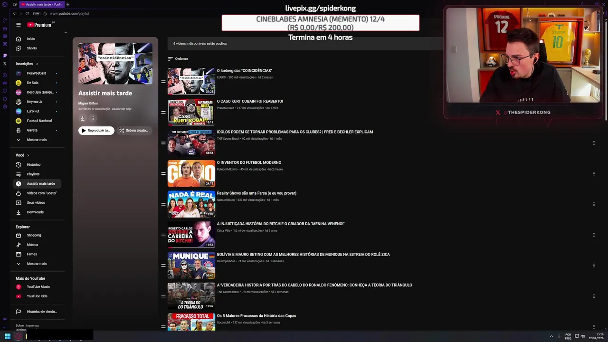Open Downloads in sidebar
This screenshot has height=342, width=608.
[38, 212]
